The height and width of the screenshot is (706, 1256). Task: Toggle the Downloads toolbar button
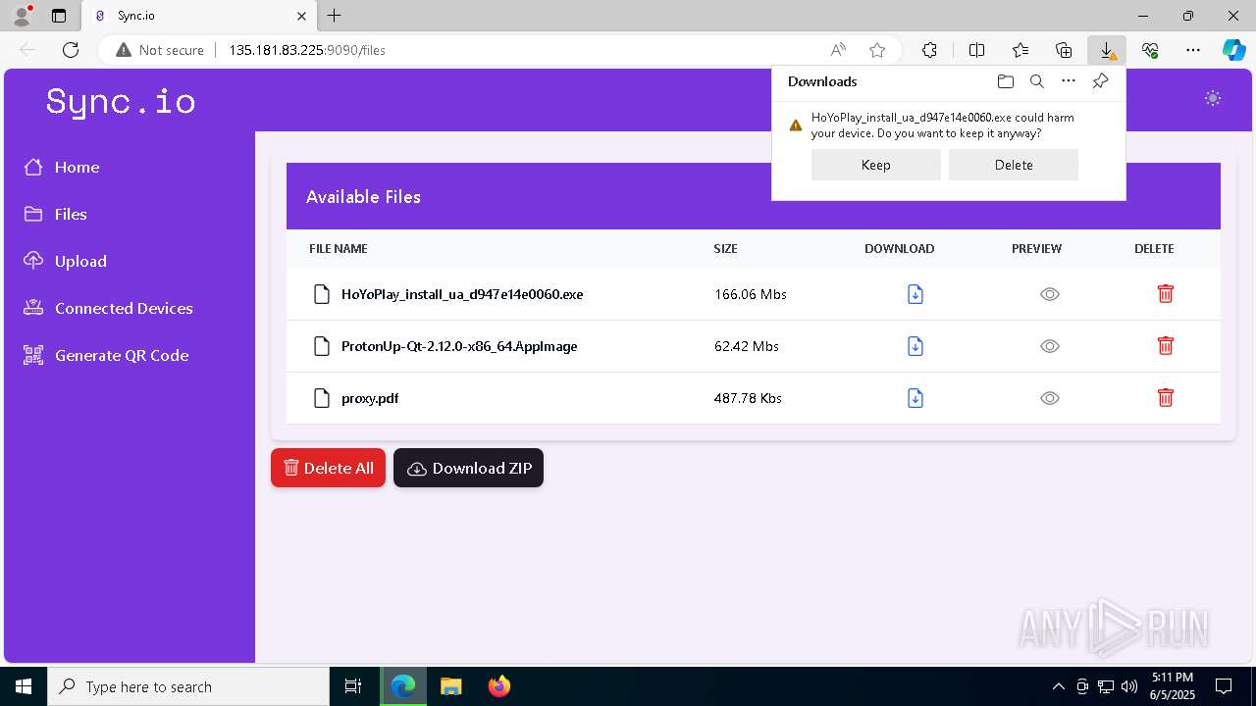[1107, 50]
